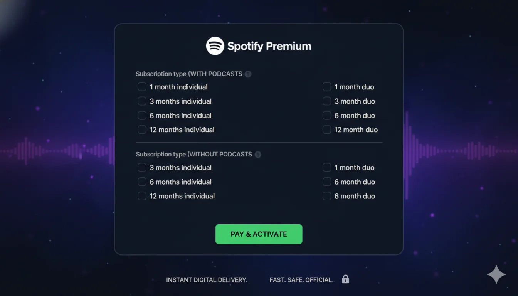Open the WITHOUT PODCASTS help tooltip icon
The image size is (518, 296).
coord(258,154)
